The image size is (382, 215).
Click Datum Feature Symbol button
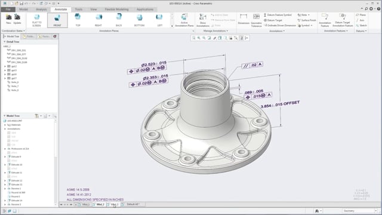(x=278, y=15)
